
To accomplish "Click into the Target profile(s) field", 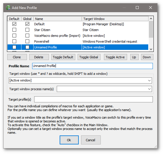I will click(94, 99).
